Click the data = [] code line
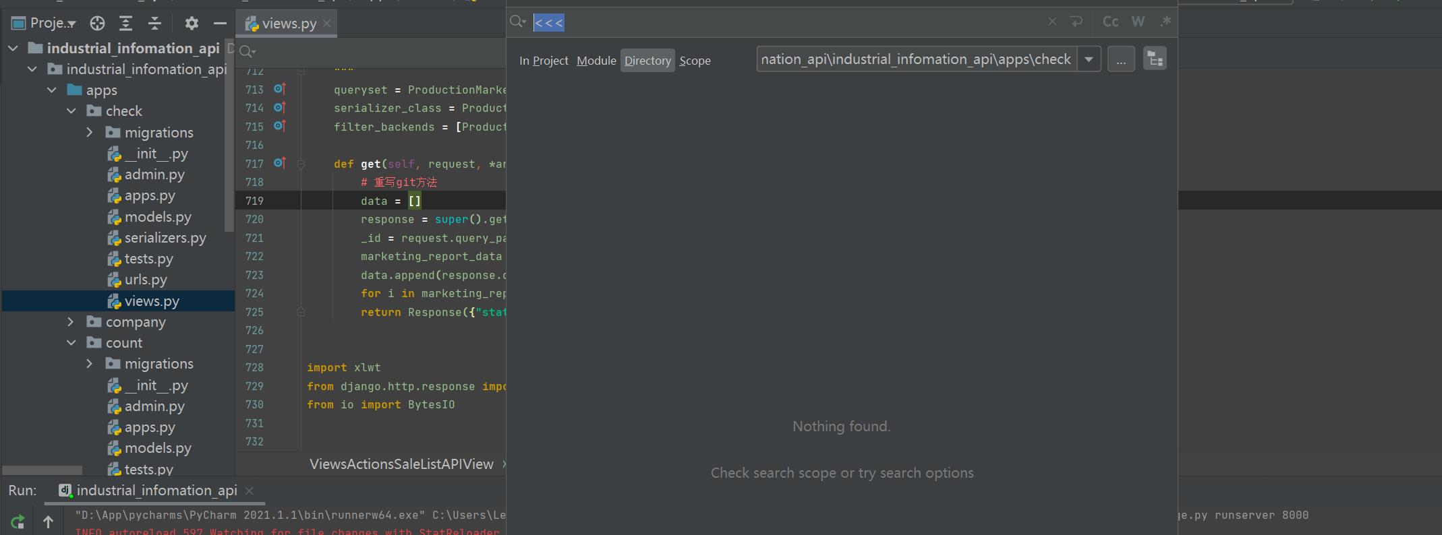The width and height of the screenshot is (1442, 535). [391, 201]
